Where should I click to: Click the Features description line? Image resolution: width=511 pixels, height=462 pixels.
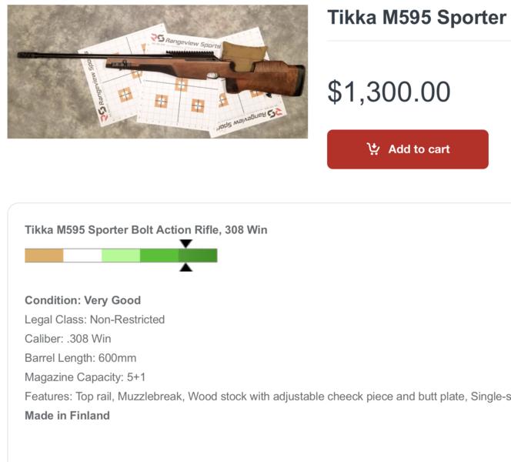(x=268, y=397)
